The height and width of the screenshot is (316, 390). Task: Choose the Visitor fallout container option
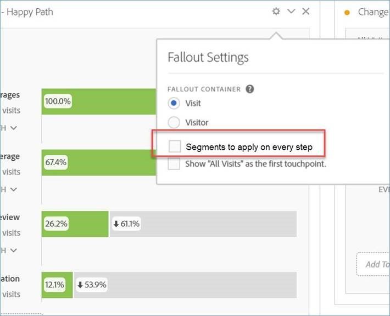(x=174, y=122)
